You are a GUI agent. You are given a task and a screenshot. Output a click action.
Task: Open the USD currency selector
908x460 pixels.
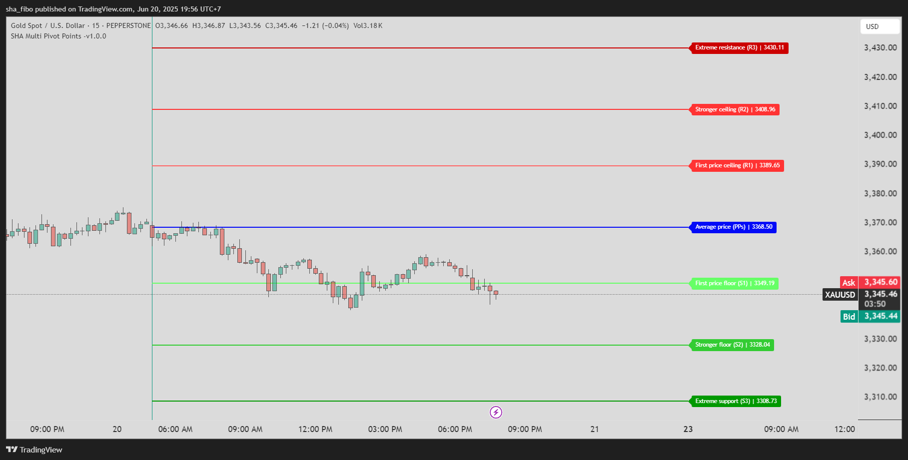click(880, 26)
